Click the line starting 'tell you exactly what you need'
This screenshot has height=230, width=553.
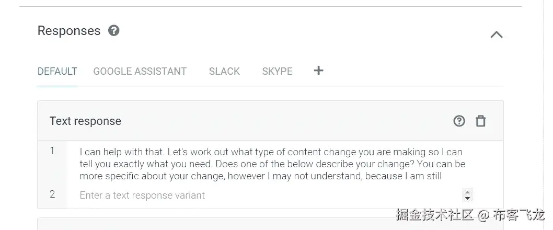click(x=272, y=164)
